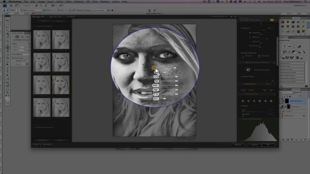
Task: Collapse the Loupe & Histogram section
Action: point(240,119)
